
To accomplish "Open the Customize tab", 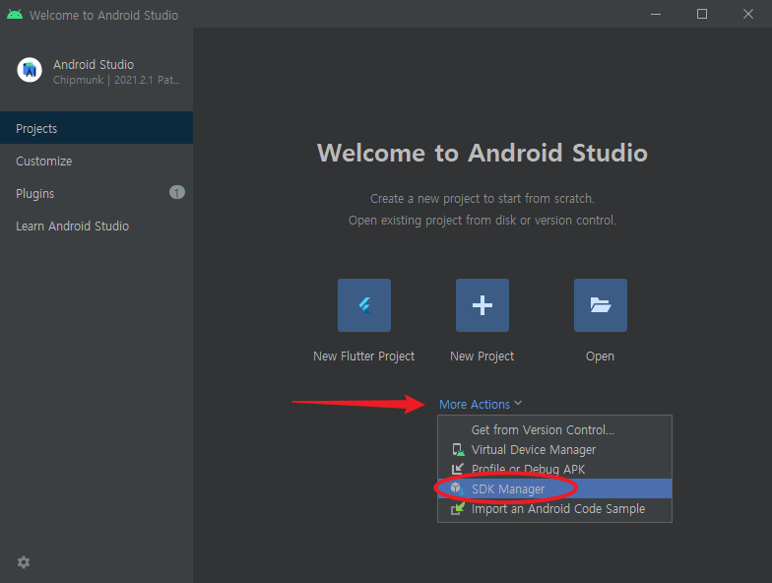I will tap(96, 162).
